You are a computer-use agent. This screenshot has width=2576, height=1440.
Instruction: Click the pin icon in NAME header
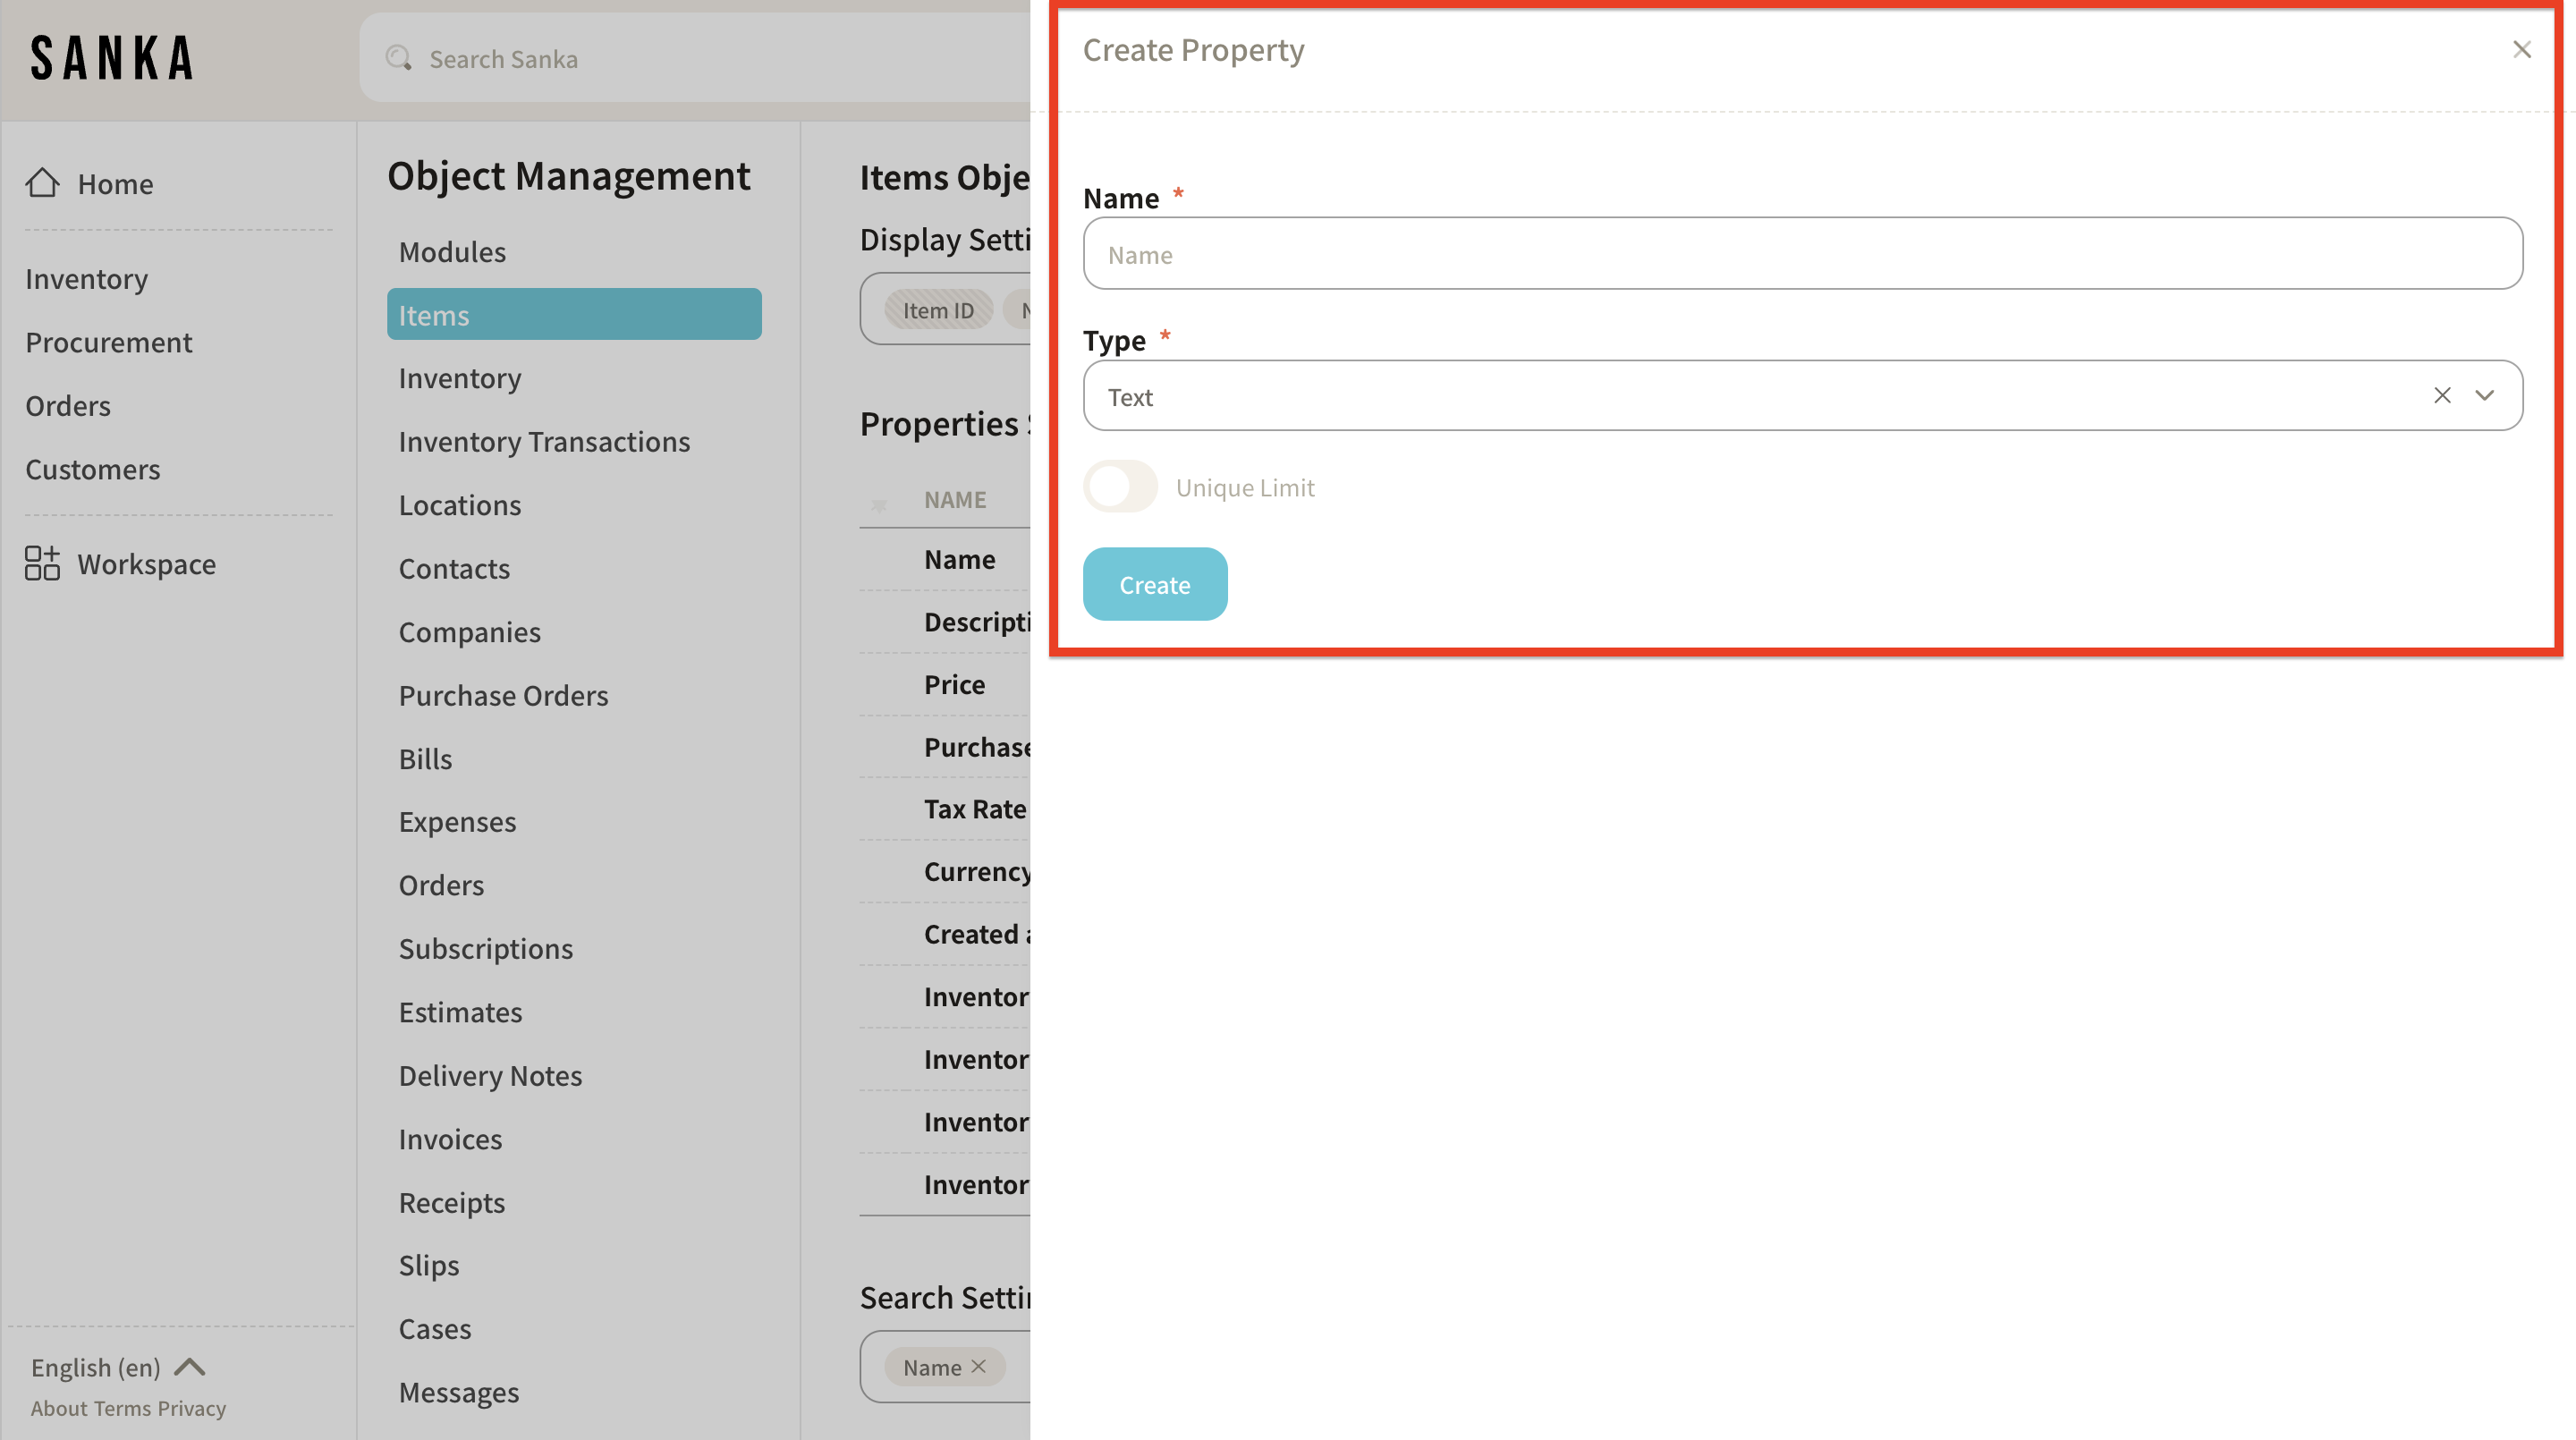[879, 505]
